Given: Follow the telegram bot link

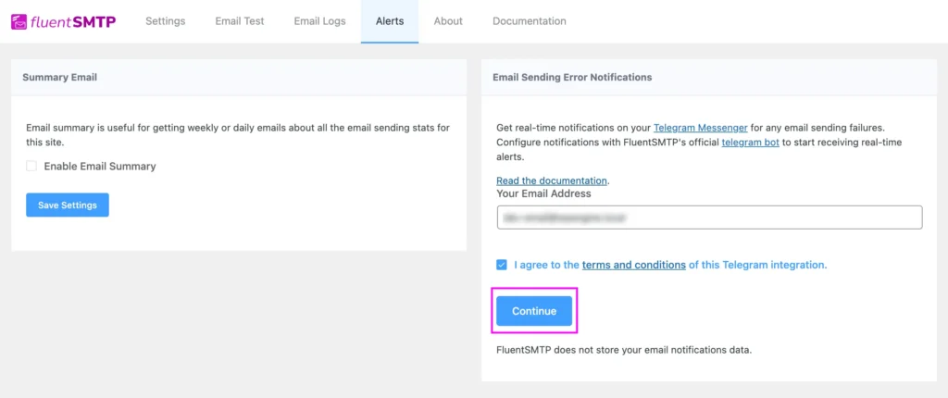Looking at the screenshot, I should click(x=750, y=143).
